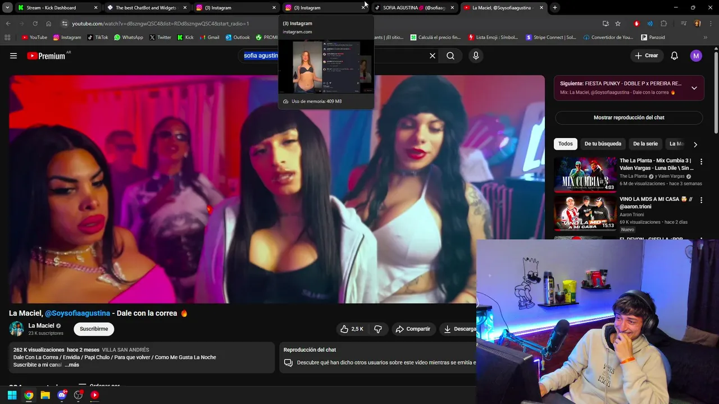
Task: Clear the search box with the X icon
Action: coord(433,56)
